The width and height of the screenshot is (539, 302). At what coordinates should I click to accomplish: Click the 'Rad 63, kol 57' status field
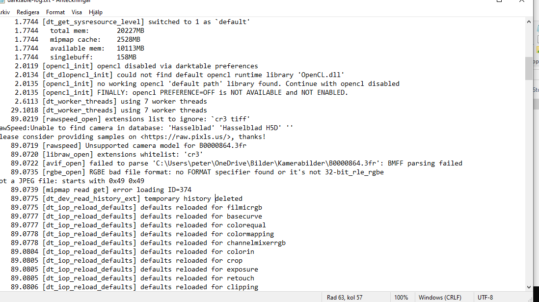[x=345, y=297]
